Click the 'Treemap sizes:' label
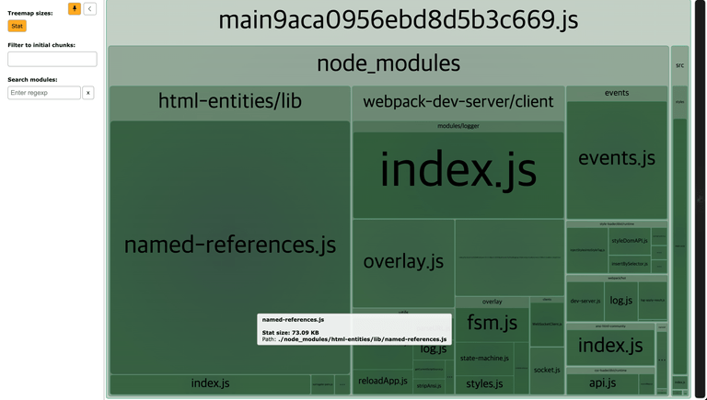Screen dimensions: 707x400 (x=30, y=14)
